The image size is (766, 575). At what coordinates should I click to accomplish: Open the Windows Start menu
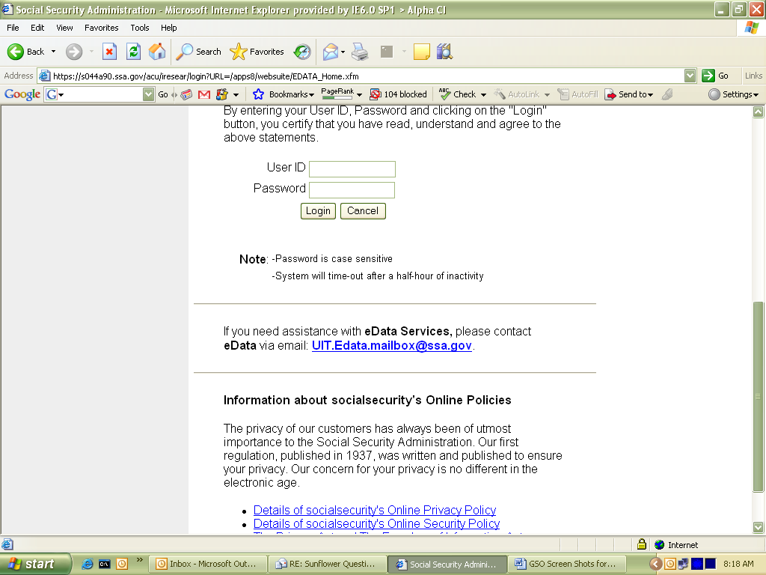point(35,564)
